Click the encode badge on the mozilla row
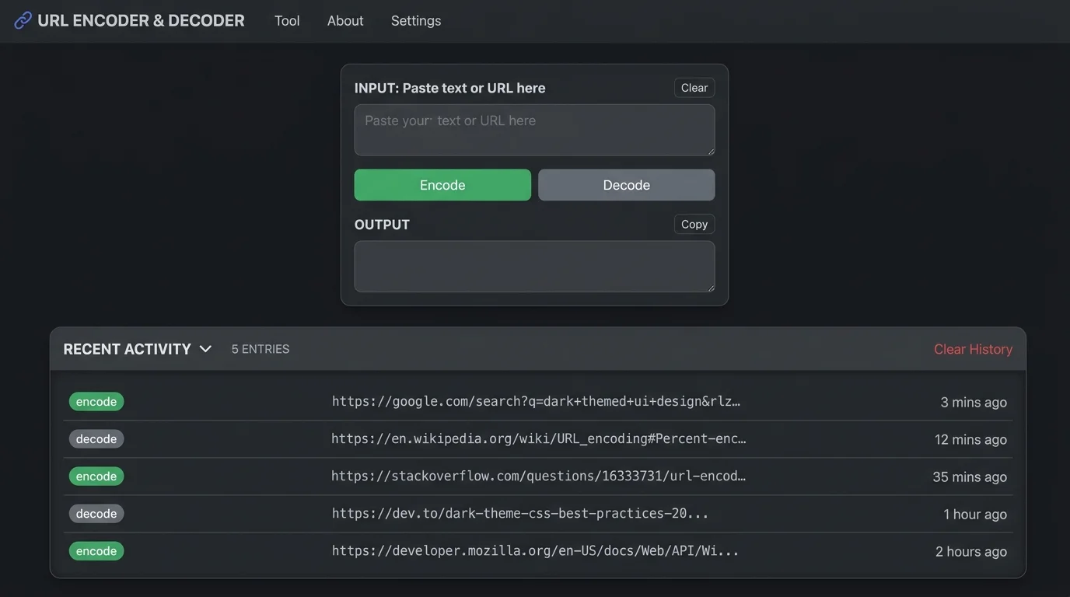Image resolution: width=1070 pixels, height=597 pixels. (x=96, y=550)
